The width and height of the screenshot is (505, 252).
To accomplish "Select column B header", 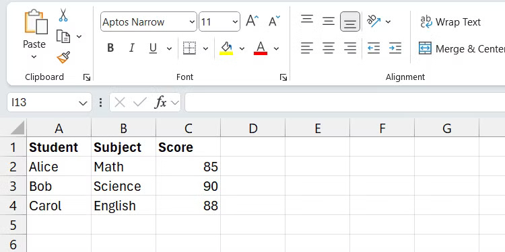I will 124,128.
